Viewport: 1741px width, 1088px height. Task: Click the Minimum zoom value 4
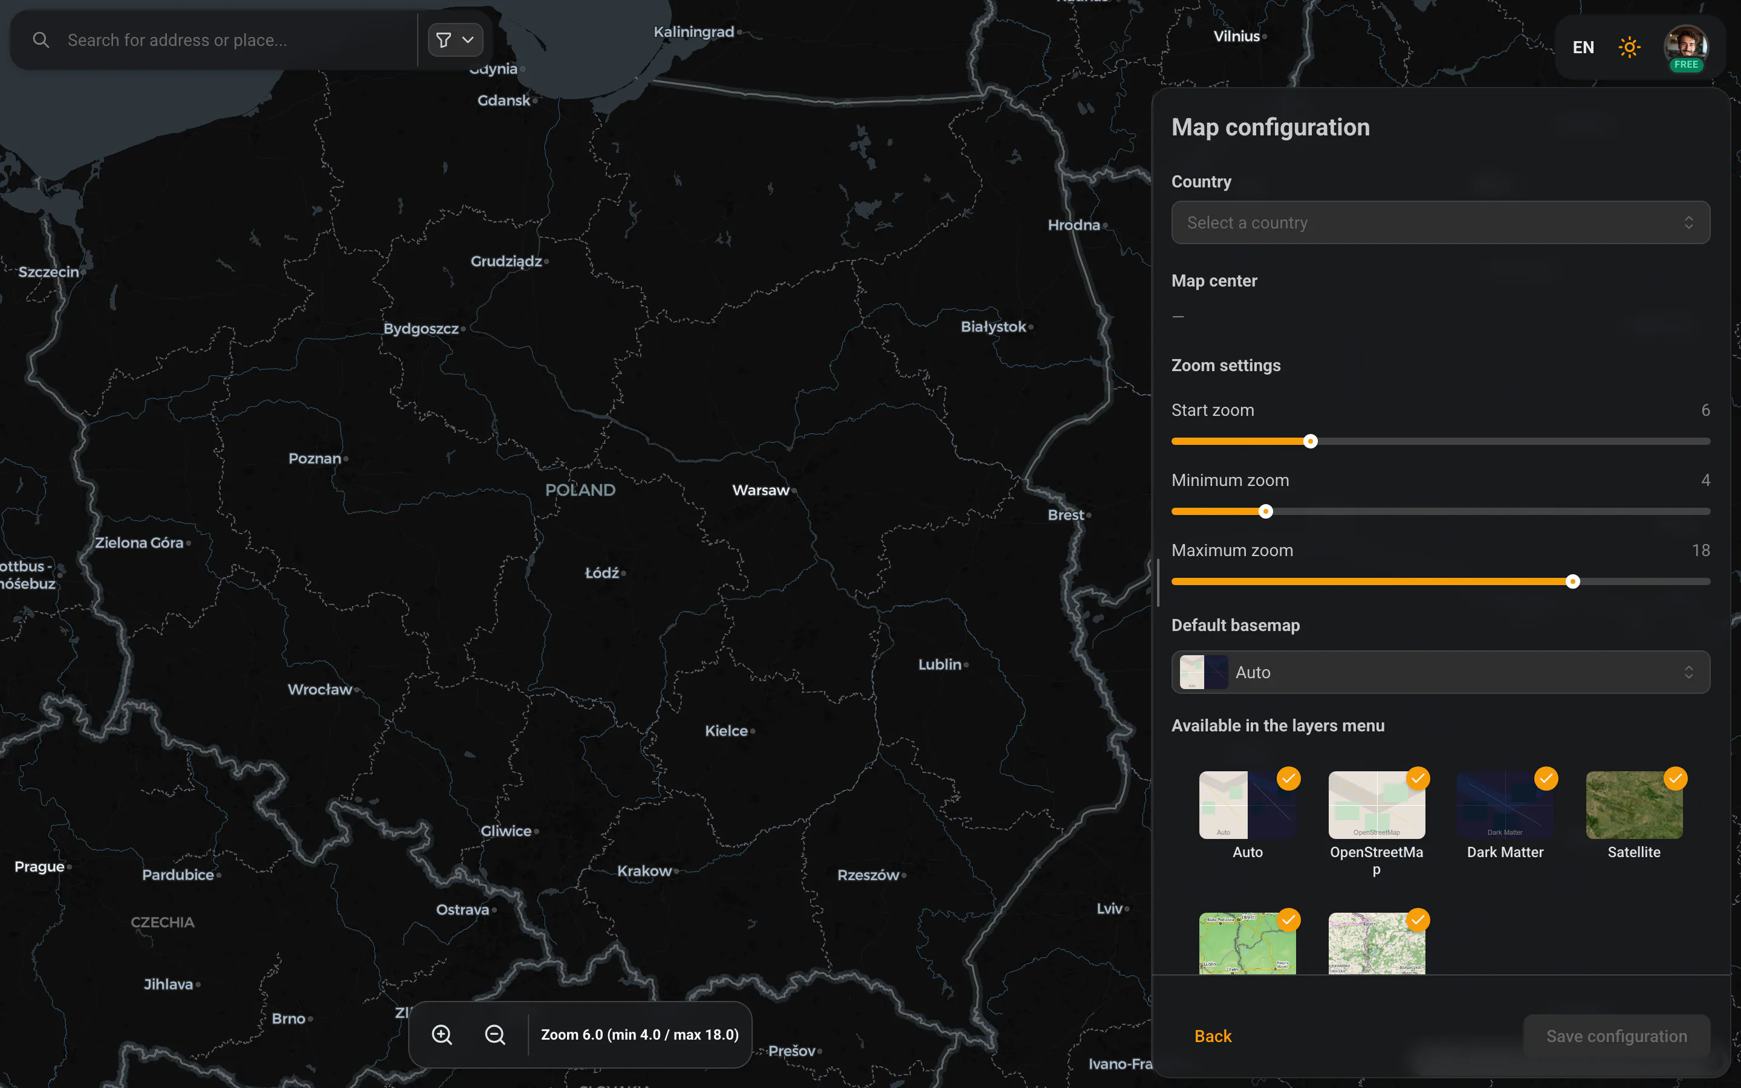(1705, 480)
